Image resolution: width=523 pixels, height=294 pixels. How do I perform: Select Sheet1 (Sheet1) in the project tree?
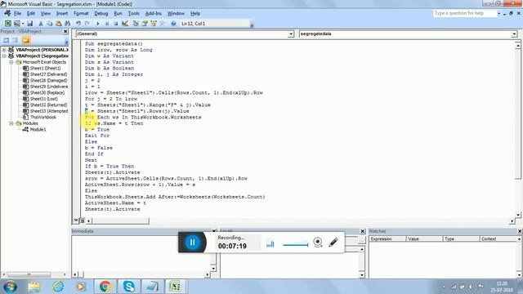(45, 69)
